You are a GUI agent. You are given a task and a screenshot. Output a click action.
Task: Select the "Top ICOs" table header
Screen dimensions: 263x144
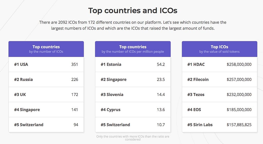point(219,49)
